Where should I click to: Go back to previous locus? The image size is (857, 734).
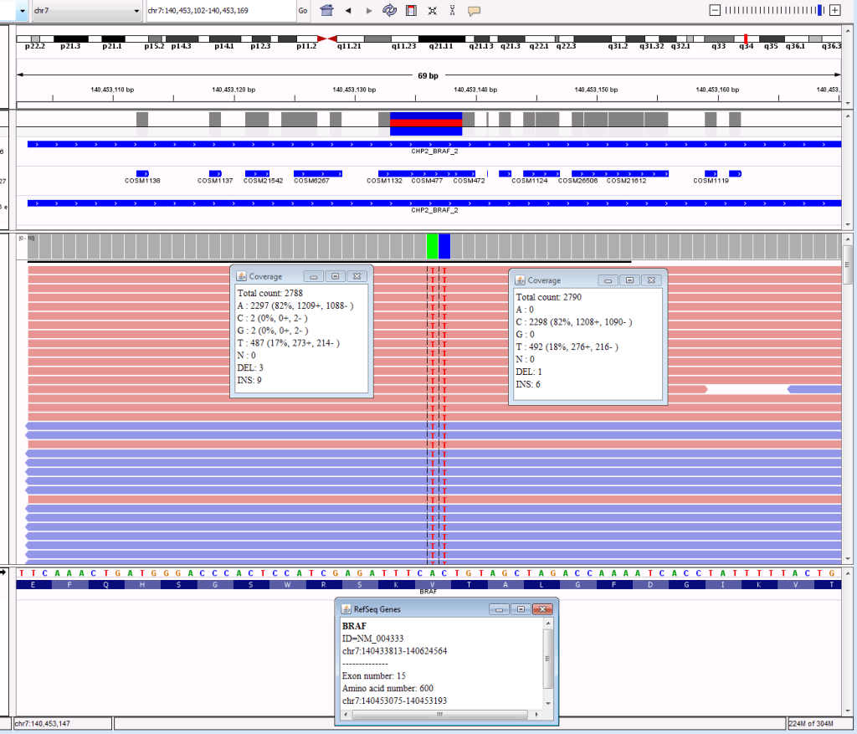(348, 11)
